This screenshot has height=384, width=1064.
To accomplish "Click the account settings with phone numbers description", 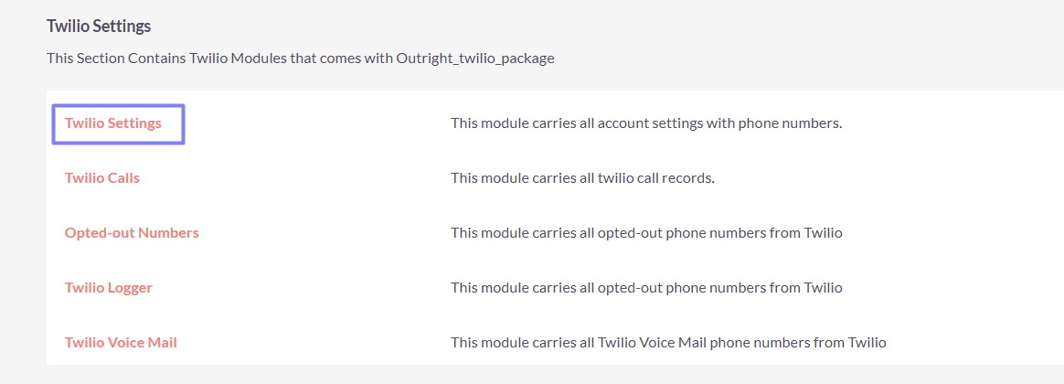I will point(646,123).
